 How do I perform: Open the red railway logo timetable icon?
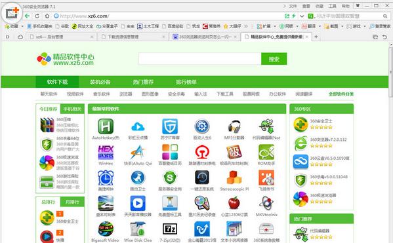(202, 152)
